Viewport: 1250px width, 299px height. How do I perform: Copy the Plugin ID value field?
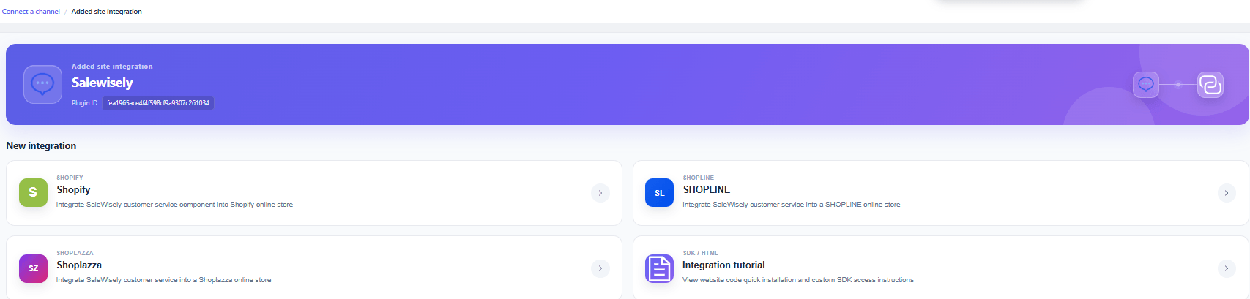pyautogui.click(x=158, y=103)
